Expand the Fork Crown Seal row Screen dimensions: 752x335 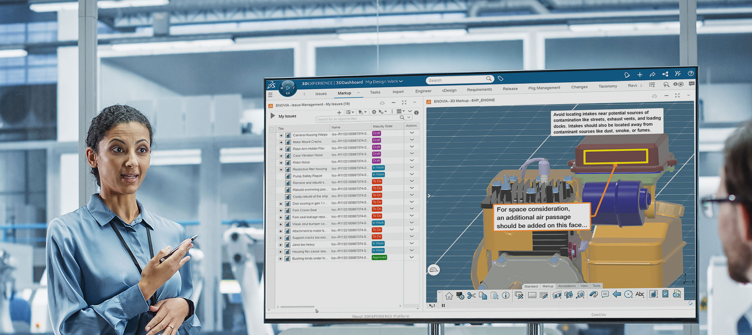coord(280,211)
